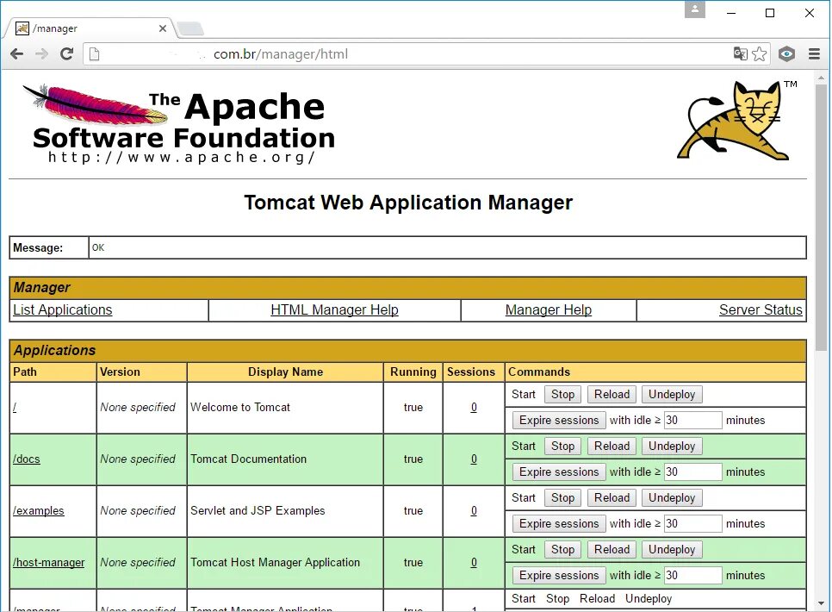Click the Tomcat cat logo

(737, 120)
